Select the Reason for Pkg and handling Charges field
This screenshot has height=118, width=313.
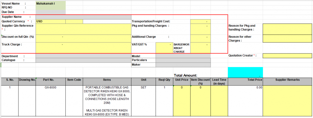point(287,29)
